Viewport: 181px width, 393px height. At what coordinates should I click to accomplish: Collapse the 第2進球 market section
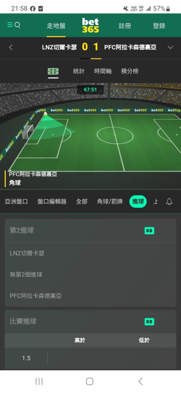[90, 231]
